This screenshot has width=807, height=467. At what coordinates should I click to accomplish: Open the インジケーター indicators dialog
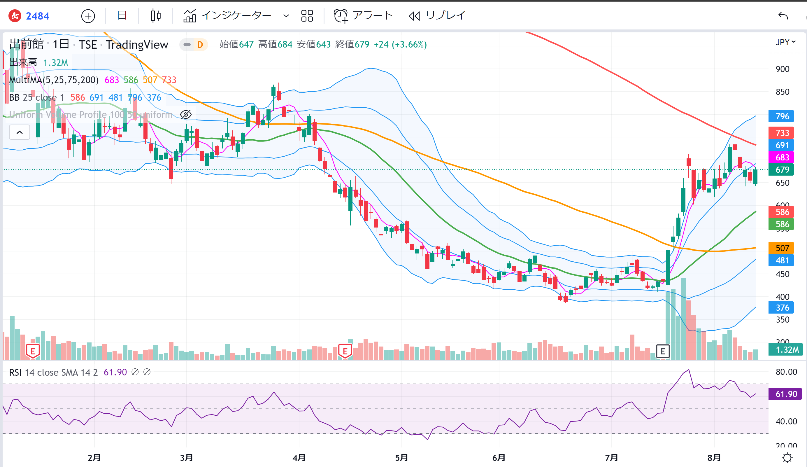pos(227,16)
